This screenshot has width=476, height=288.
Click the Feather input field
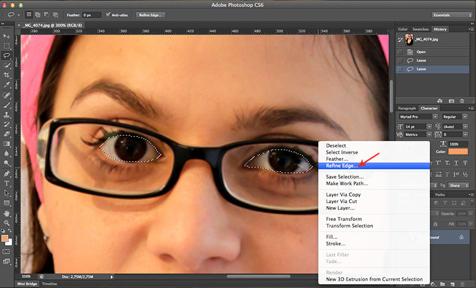92,14
